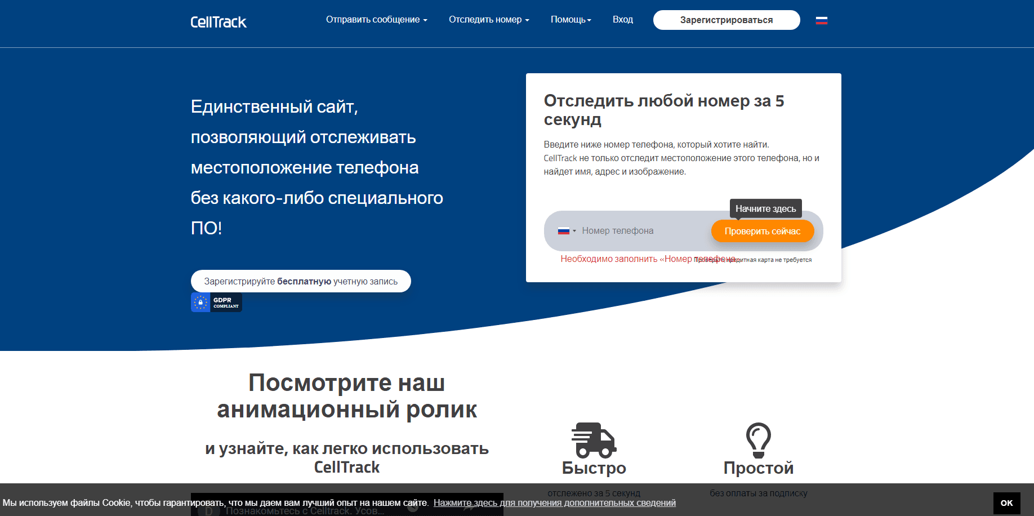Click «Зарегистрируйте бесплатную учетную запись»
Screen dimensions: 1034x516
301,281
